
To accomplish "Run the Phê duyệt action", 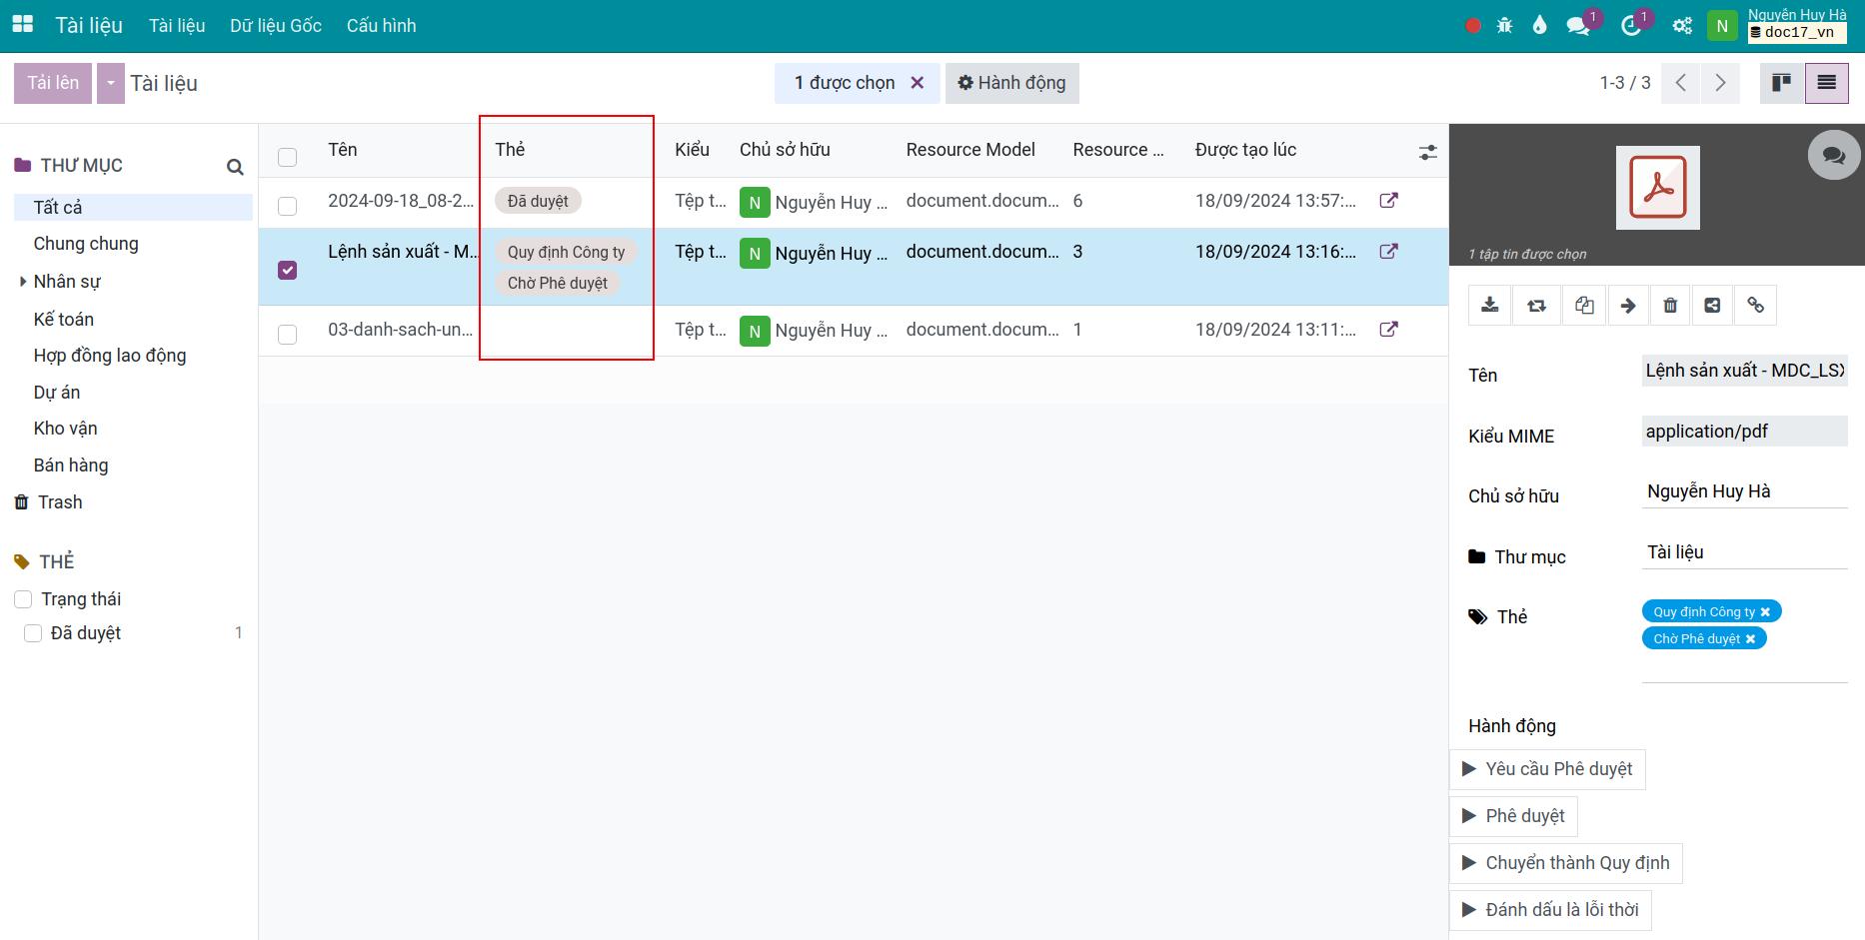I will [x=1513, y=816].
